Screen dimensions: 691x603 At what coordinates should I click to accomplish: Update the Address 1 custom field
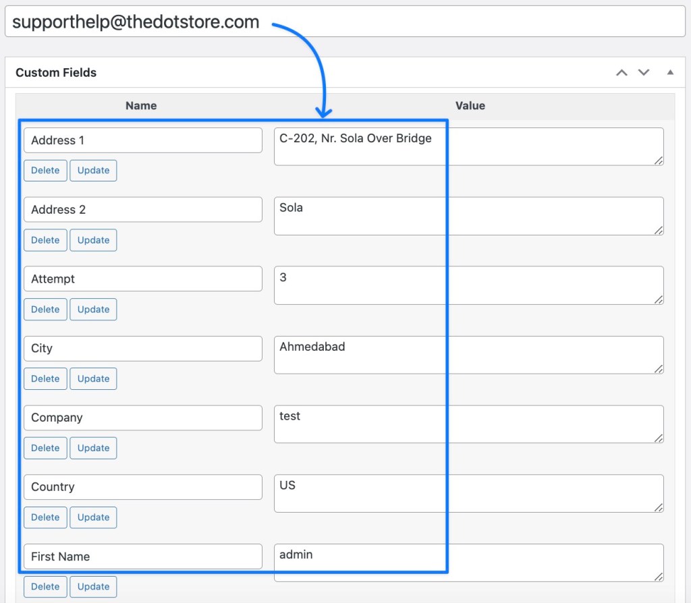point(93,171)
